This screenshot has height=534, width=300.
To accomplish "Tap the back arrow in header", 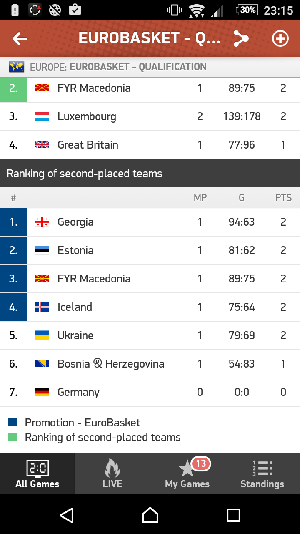I will pos(20,39).
